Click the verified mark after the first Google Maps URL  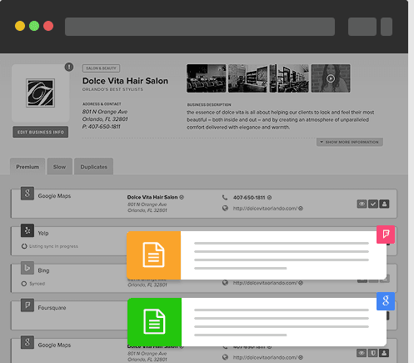[x=301, y=209]
